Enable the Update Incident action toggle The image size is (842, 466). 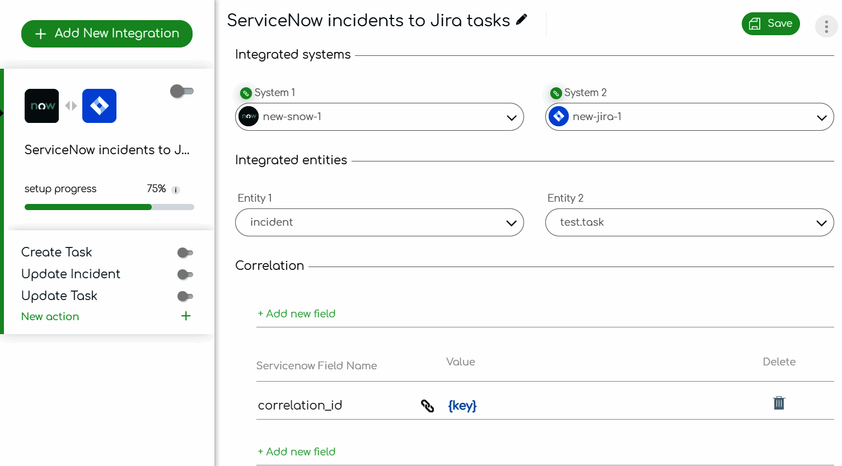point(185,274)
